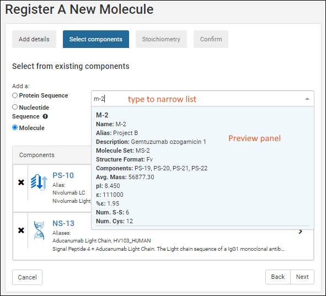
Task: Collapse the component search dropdown arrow
Action: coord(307,99)
